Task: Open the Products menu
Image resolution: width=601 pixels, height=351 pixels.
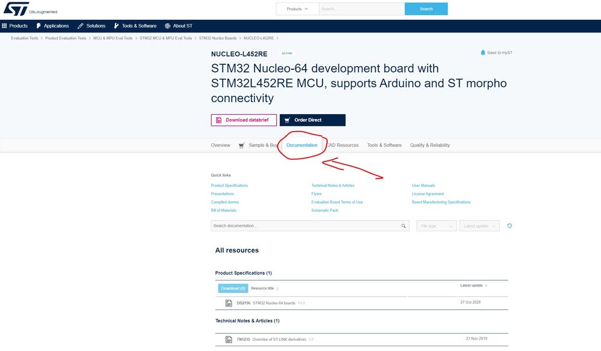Action: 19,26
